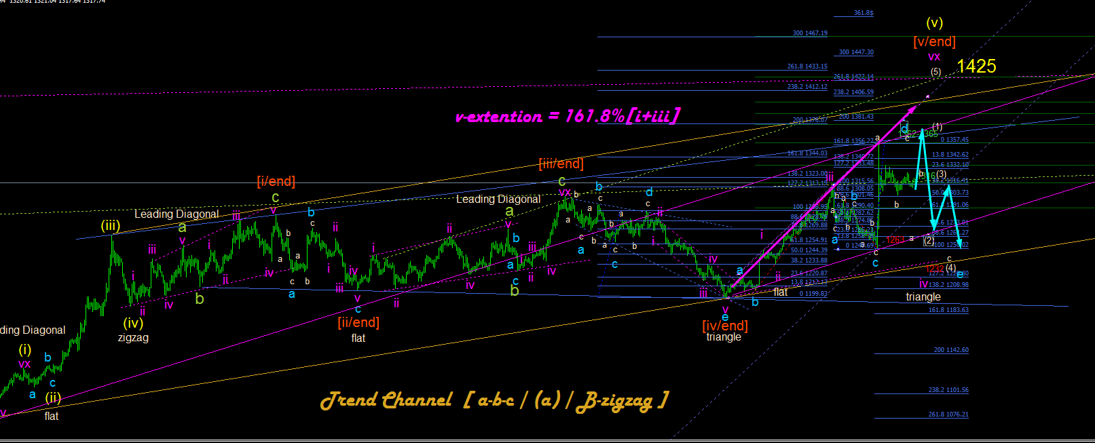1095x443 pixels.
Task: Click the orange [iv/end] wave label
Action: 725,326
